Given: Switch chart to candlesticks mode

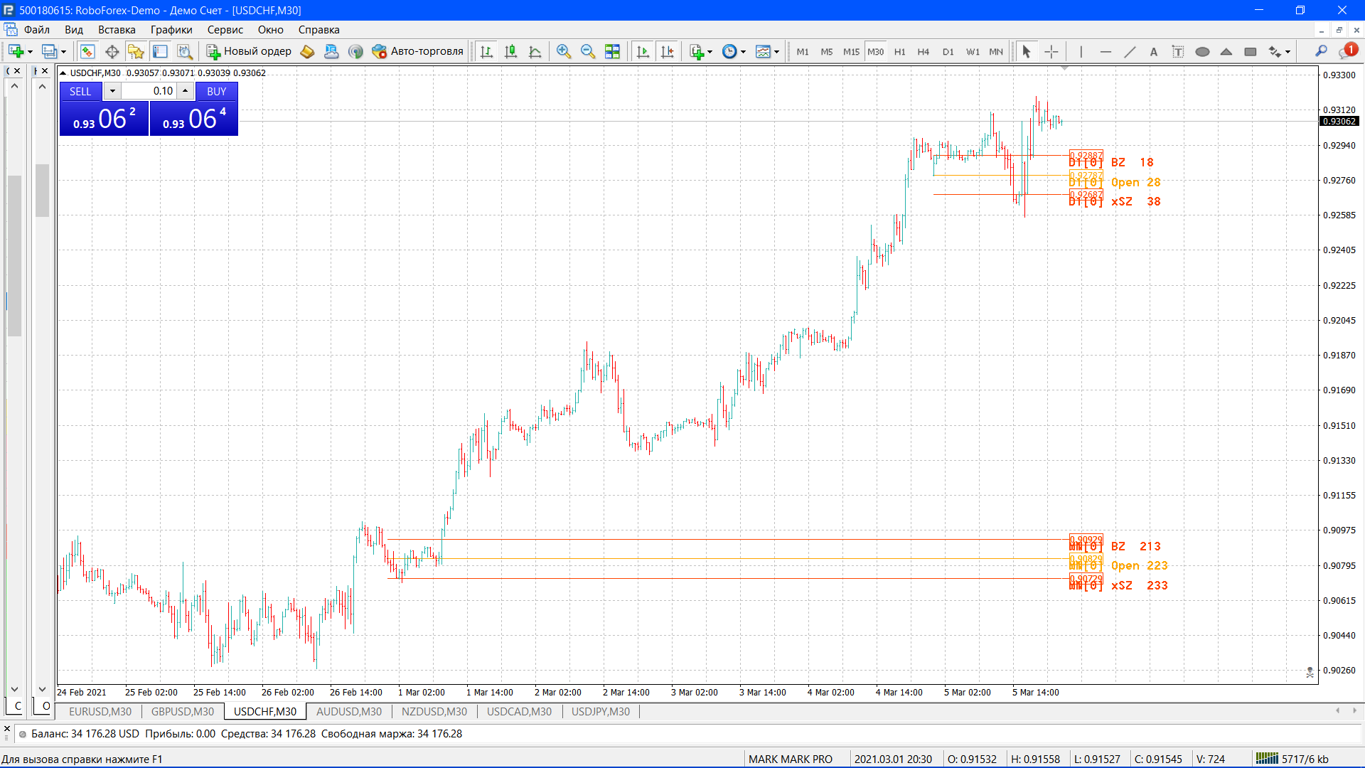Looking at the screenshot, I should coord(510,51).
